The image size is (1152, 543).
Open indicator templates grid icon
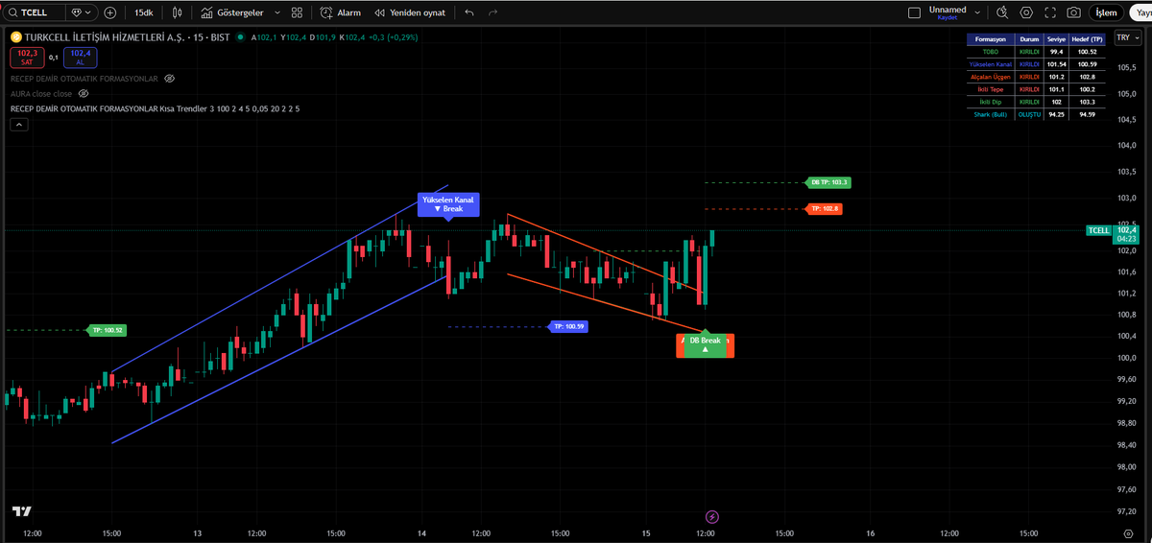point(297,12)
